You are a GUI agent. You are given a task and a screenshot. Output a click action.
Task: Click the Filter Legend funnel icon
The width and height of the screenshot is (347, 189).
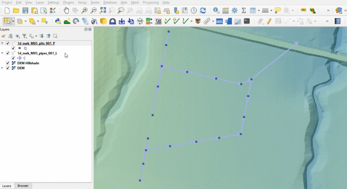[x=24, y=36]
